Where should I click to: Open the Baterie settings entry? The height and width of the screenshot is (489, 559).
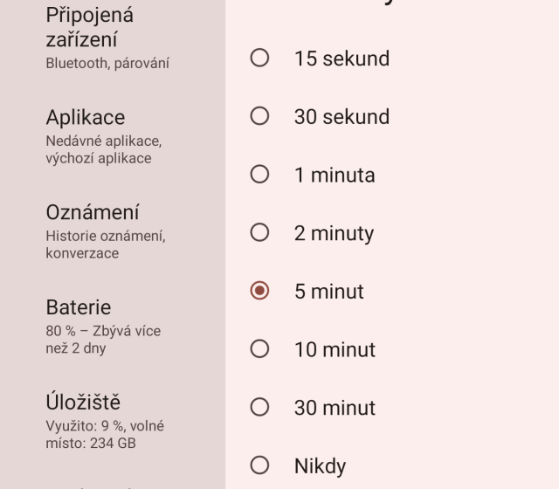79,307
